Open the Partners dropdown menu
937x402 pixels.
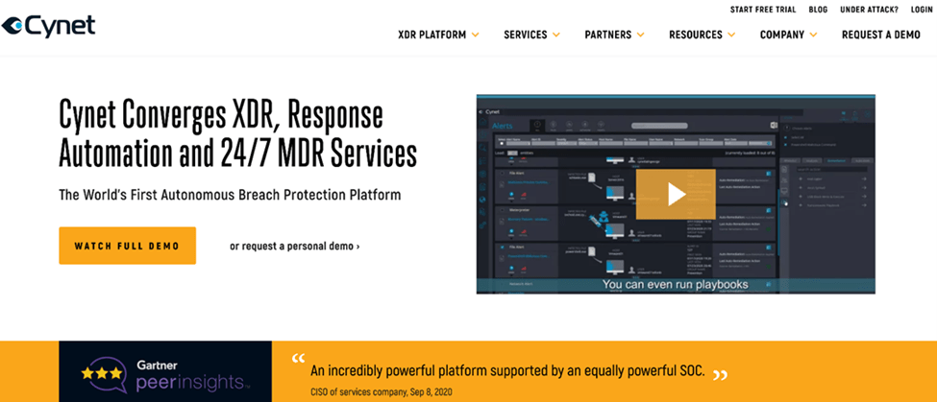[614, 35]
